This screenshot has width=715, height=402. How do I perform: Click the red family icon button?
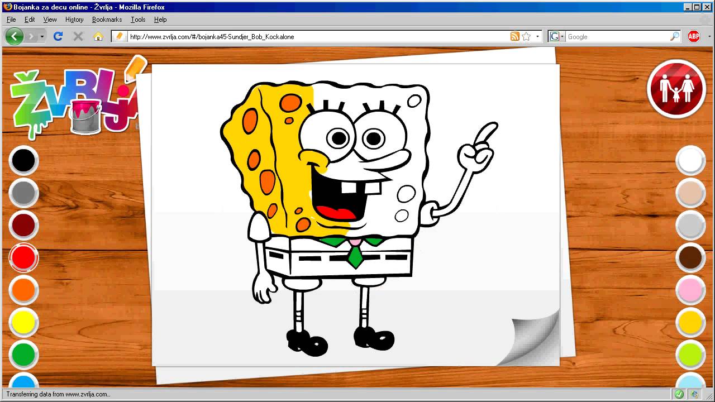(676, 89)
